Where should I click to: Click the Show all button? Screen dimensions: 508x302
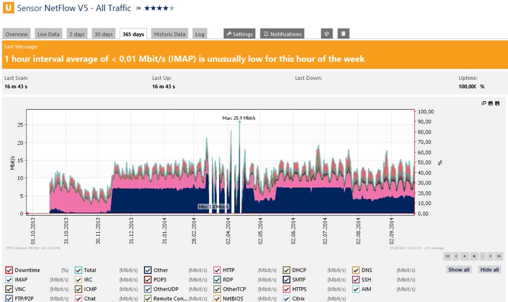[459, 270]
